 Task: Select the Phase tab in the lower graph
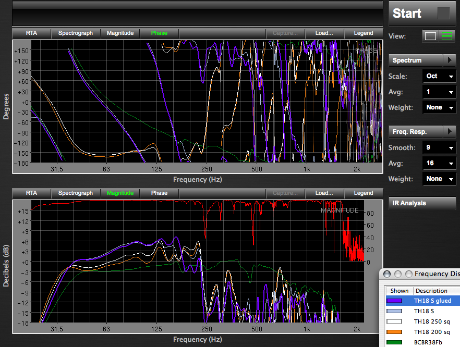[159, 193]
